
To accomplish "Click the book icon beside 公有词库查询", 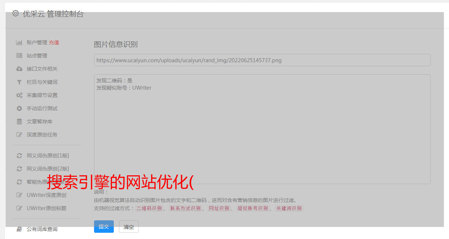I will click(19, 229).
